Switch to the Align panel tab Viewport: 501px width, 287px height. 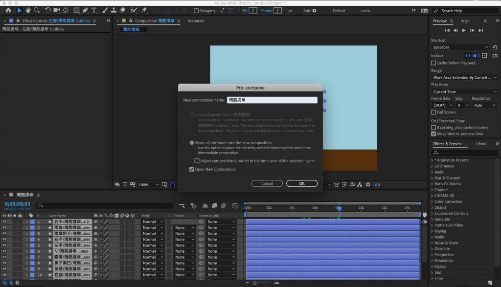pos(465,21)
